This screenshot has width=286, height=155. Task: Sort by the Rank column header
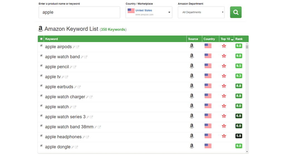pyautogui.click(x=239, y=39)
